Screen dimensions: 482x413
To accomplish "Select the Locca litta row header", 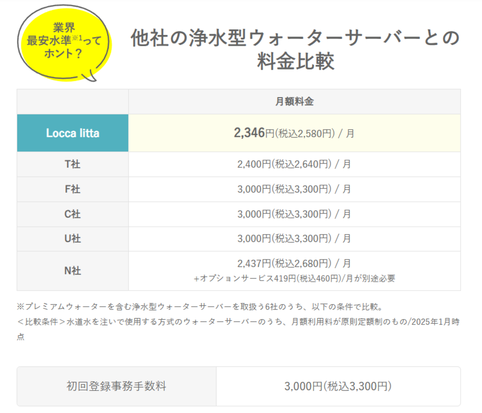I will [x=72, y=133].
